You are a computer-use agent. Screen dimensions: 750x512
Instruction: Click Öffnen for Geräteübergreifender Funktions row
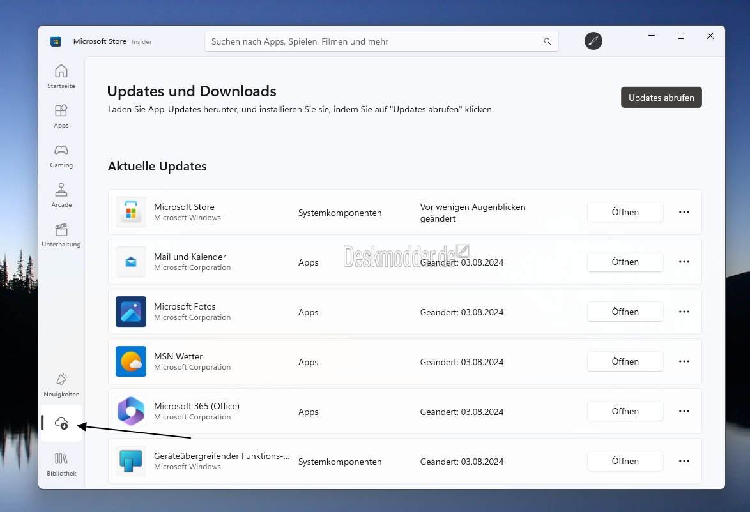click(625, 461)
